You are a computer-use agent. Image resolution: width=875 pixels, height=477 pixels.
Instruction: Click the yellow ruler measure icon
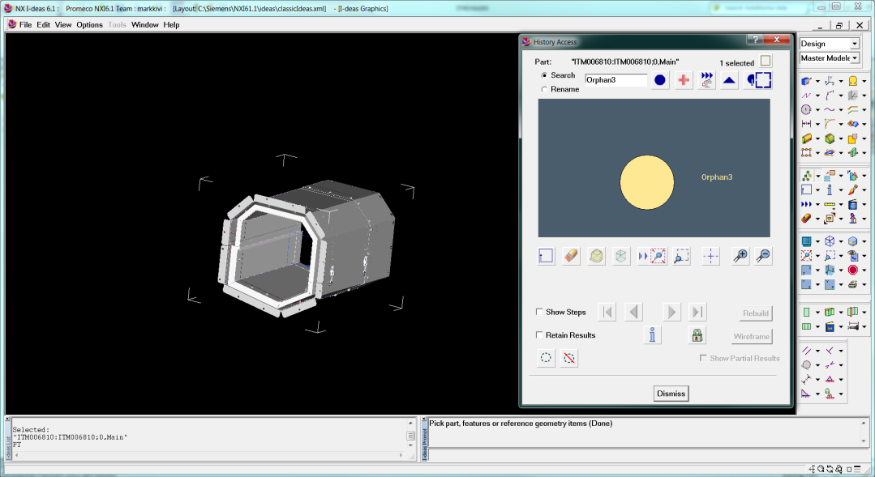(x=830, y=205)
